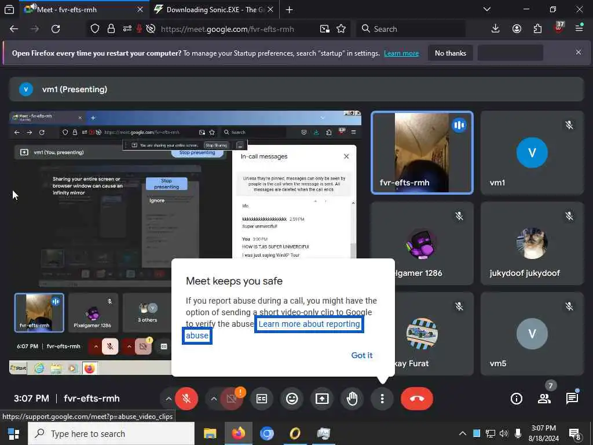Select the vm5 participant tile

tap(532, 333)
